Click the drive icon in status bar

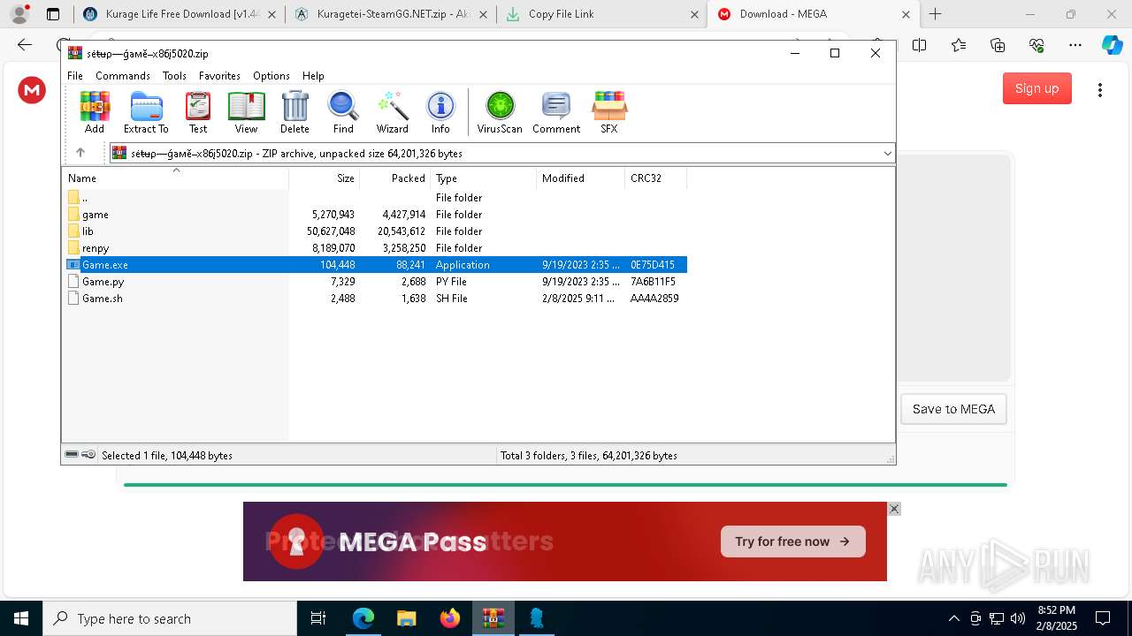click(72, 455)
